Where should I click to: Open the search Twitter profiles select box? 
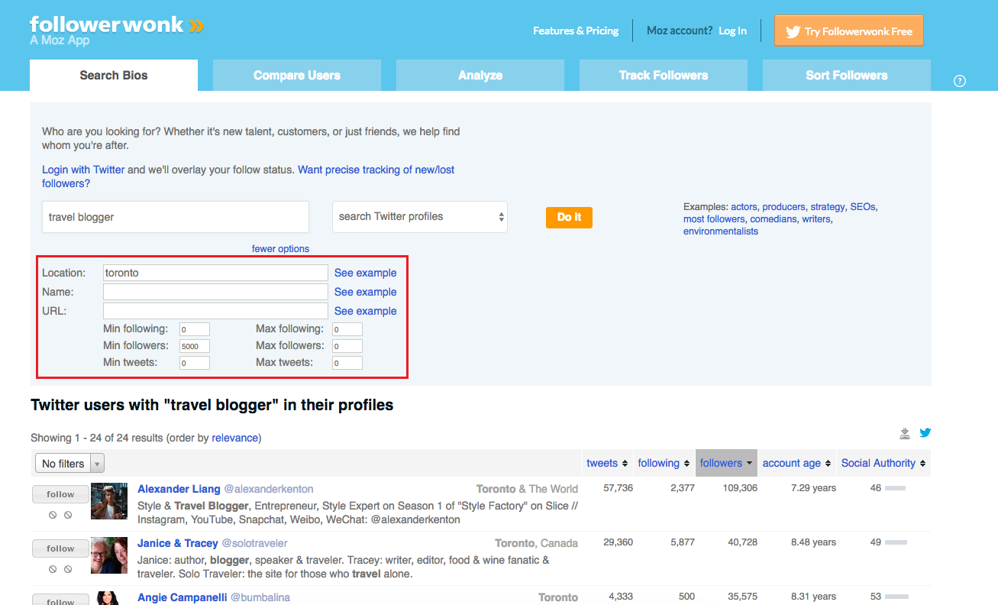420,217
